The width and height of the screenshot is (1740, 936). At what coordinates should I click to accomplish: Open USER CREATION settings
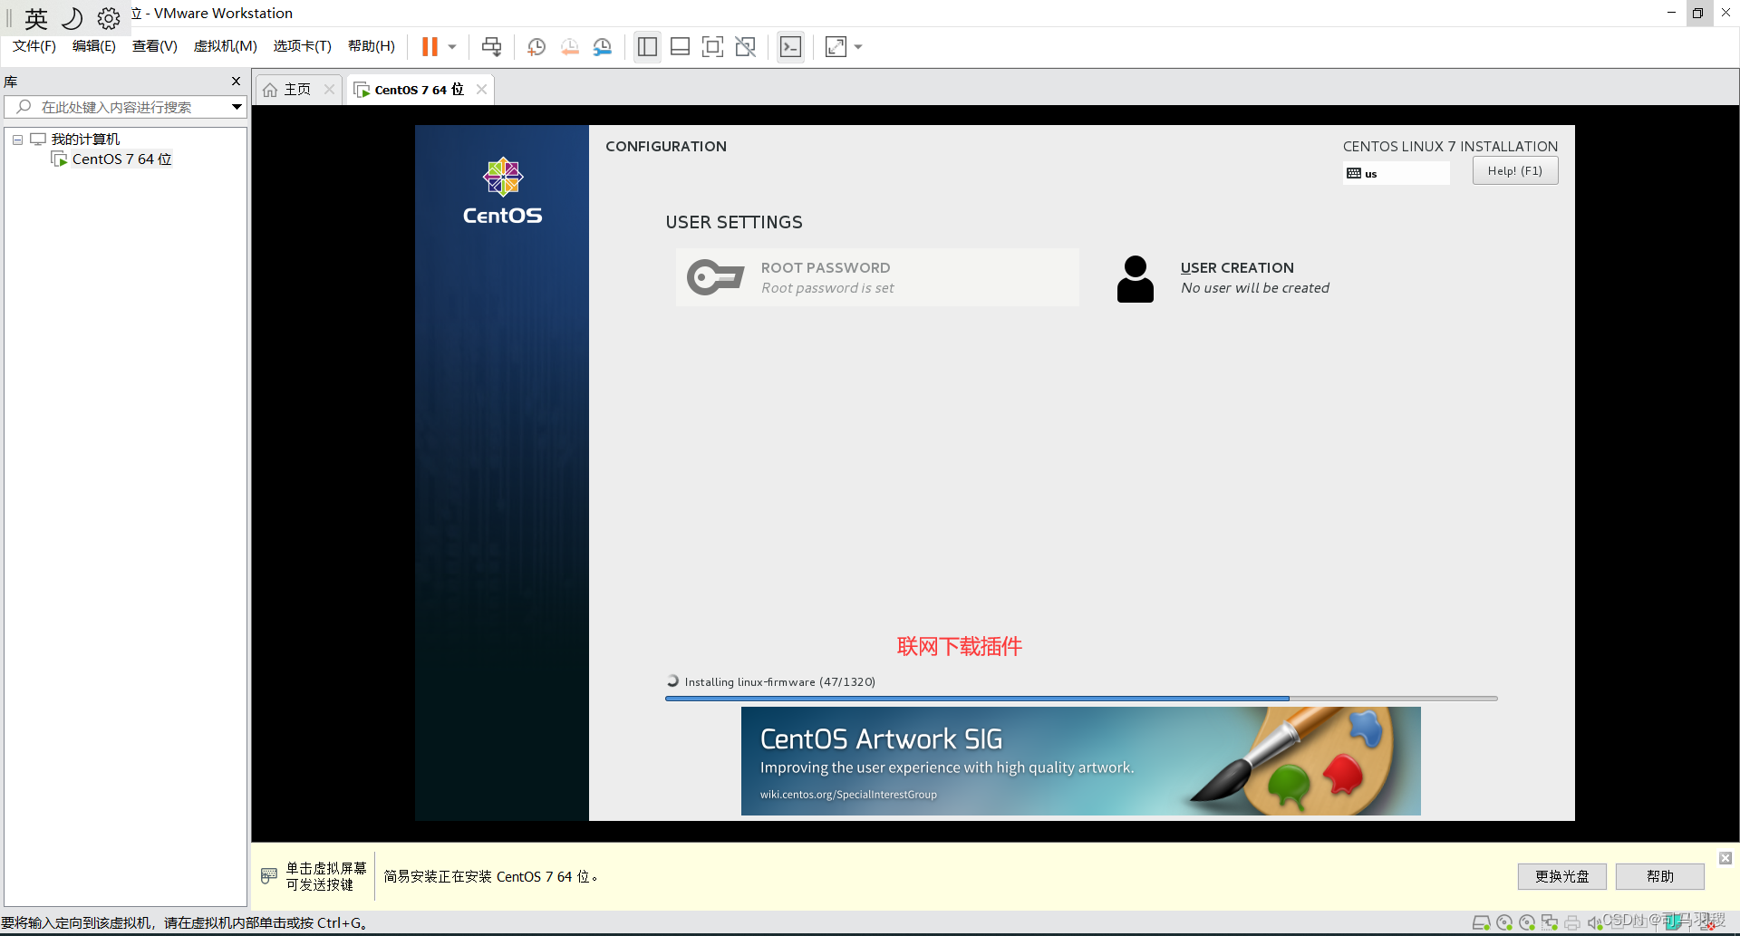pos(1255,277)
